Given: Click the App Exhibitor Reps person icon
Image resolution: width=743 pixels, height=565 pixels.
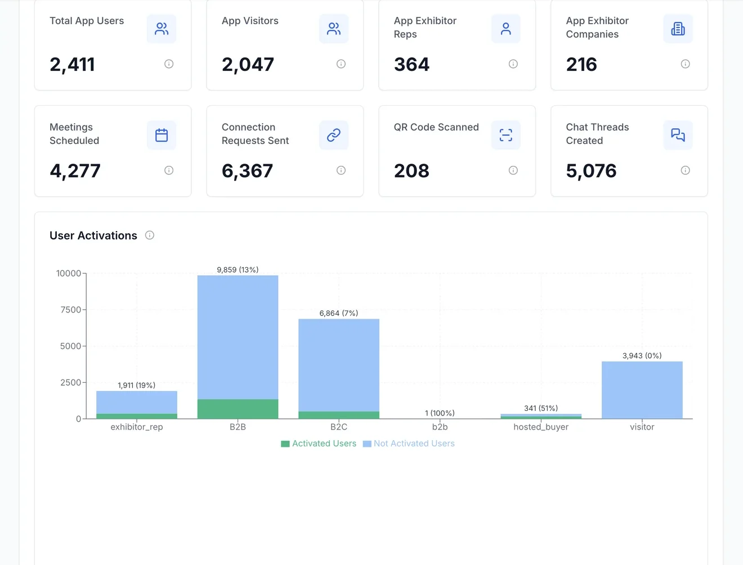Looking at the screenshot, I should [505, 29].
